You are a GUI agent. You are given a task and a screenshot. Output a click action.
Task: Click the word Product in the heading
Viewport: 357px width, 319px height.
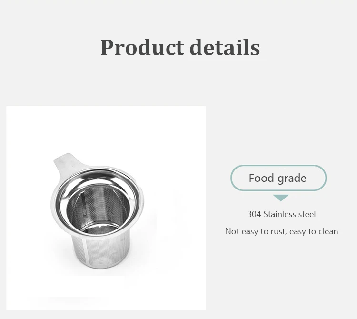pos(142,48)
